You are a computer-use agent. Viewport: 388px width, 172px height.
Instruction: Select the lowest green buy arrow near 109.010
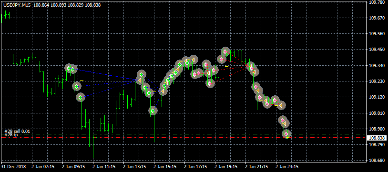click(x=153, y=111)
